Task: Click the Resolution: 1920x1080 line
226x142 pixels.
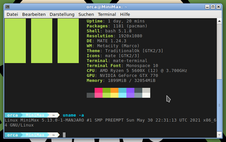Action: tap(114, 36)
